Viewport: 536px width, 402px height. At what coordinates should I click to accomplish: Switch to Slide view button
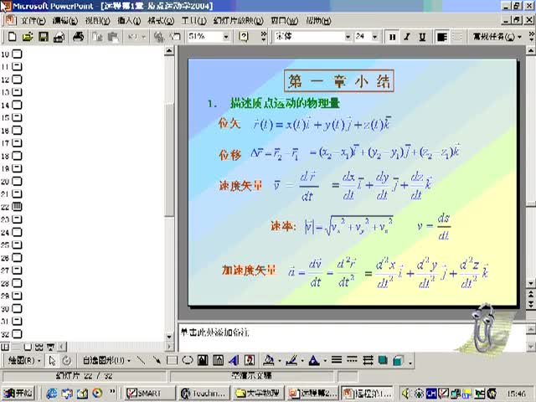click(28, 347)
